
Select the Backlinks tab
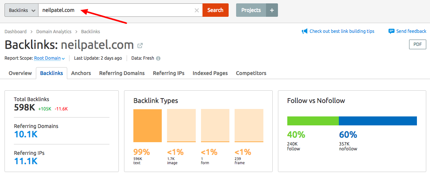[52, 73]
